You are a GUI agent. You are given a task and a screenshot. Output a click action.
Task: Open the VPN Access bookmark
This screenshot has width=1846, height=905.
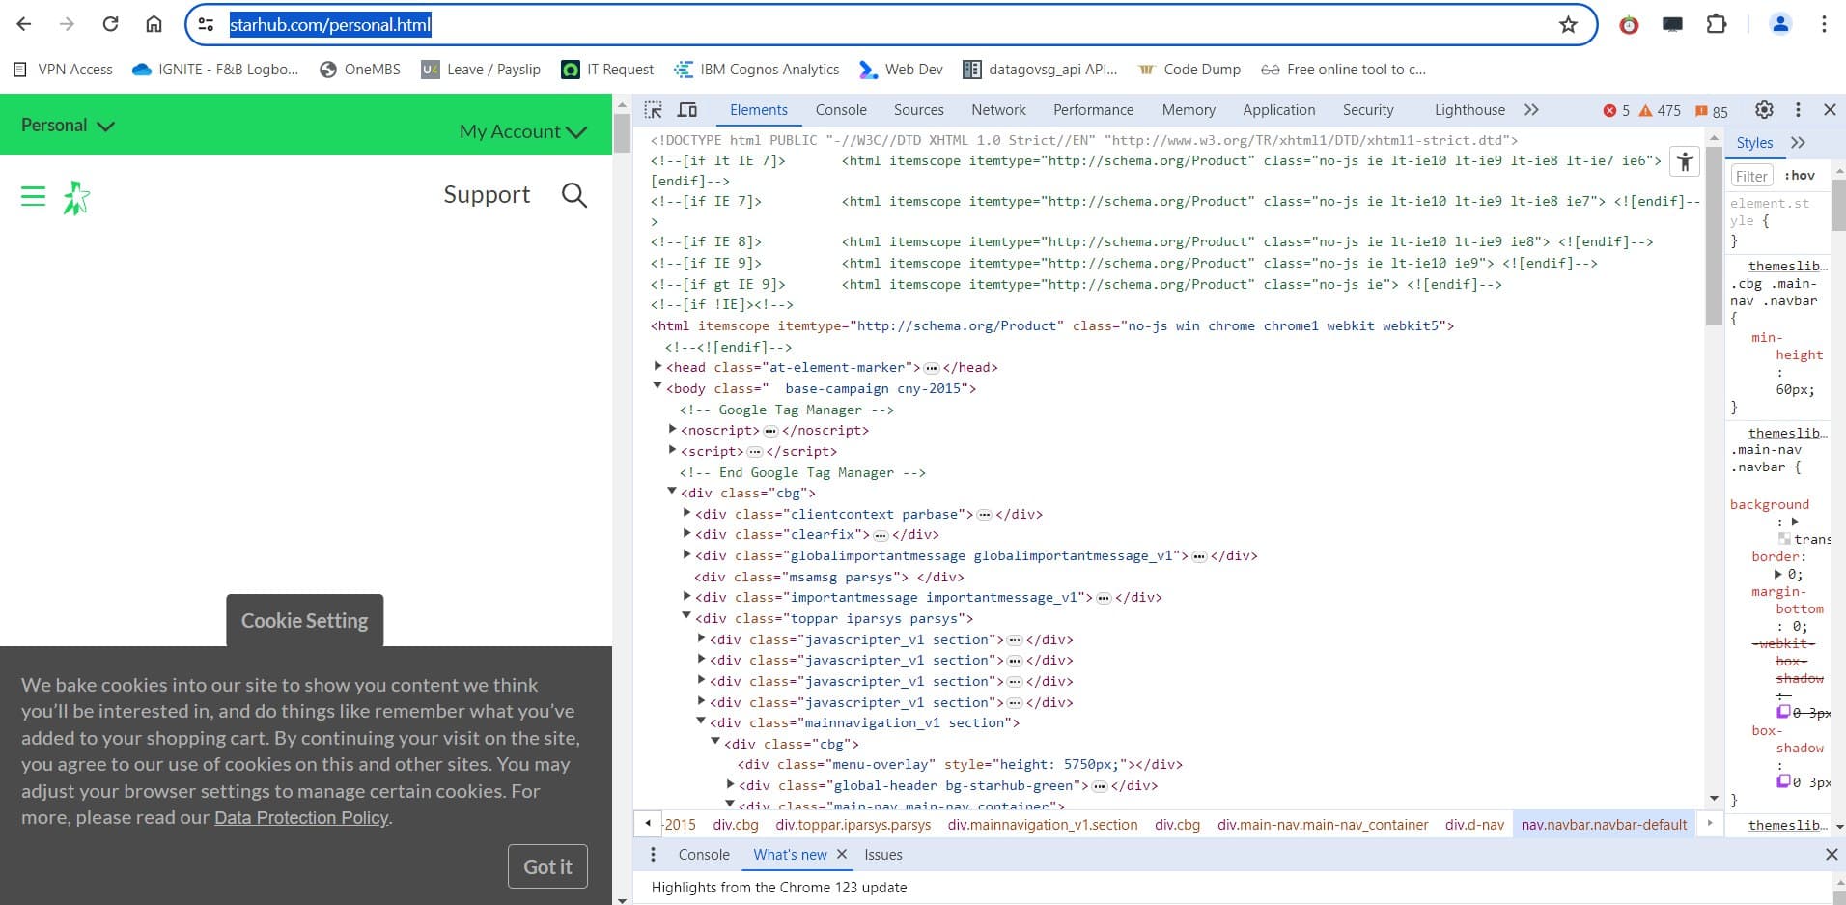pos(63,70)
